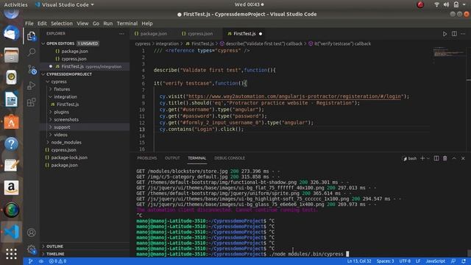Open the Source Control view
471x265 pixels.
32,69
